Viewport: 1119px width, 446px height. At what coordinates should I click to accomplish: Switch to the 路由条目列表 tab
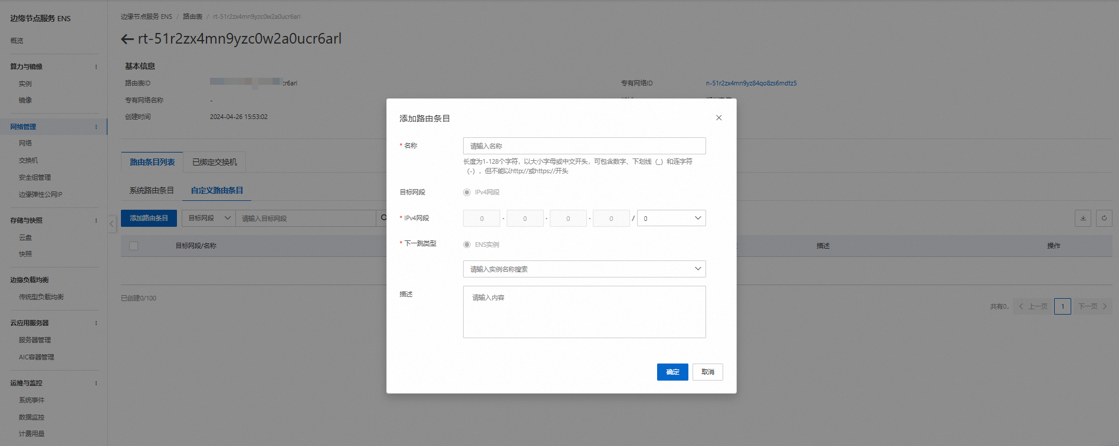click(152, 162)
